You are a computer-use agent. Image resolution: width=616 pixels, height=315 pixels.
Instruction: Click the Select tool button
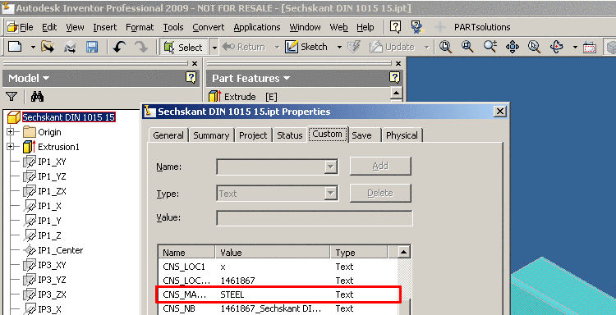183,48
